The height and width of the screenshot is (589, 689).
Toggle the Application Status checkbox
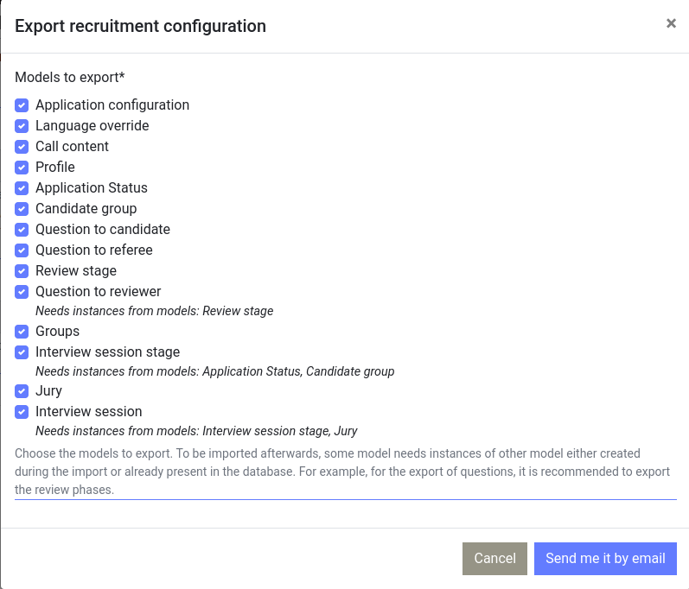click(x=22, y=188)
